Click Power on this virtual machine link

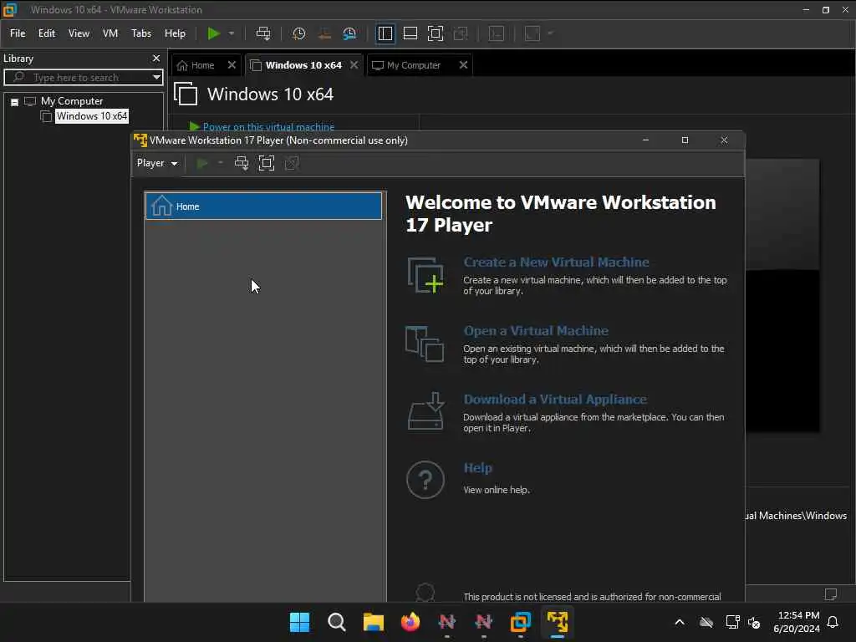[x=268, y=127]
